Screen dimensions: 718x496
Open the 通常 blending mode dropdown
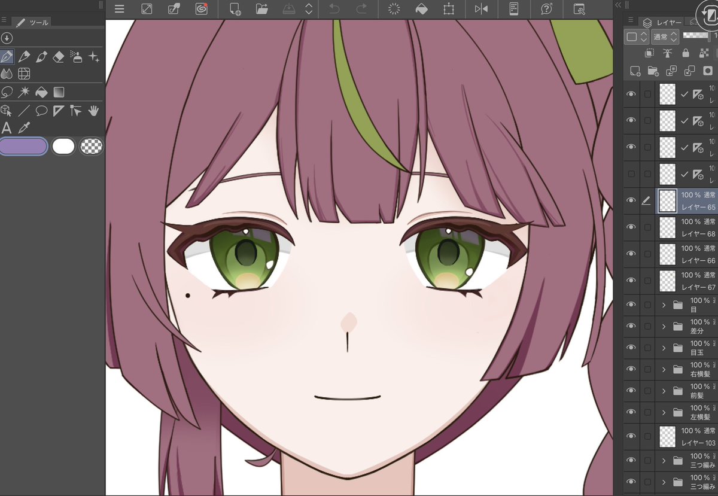point(665,37)
